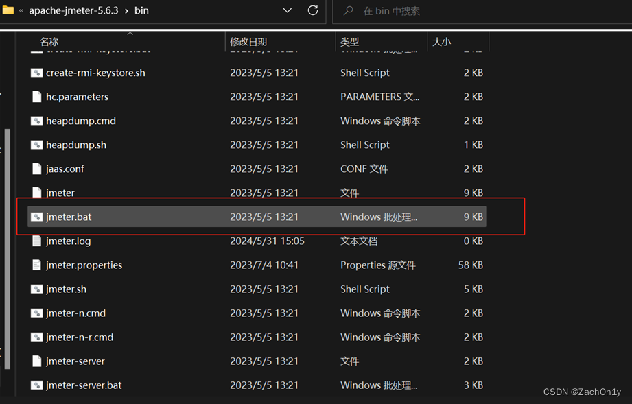Screen dimensions: 632x404
Task: Click the vertical scrollbar thumb
Action: [x=7, y=248]
